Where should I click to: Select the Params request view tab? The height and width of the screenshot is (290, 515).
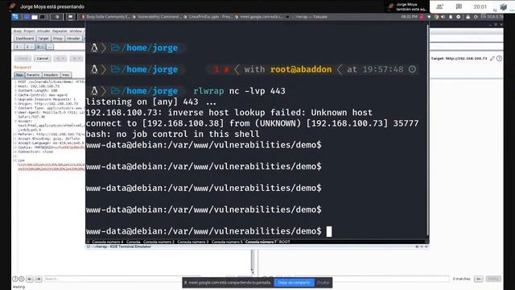click(x=33, y=75)
